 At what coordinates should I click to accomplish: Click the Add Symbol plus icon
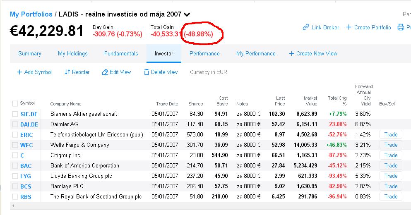[x=19, y=72]
